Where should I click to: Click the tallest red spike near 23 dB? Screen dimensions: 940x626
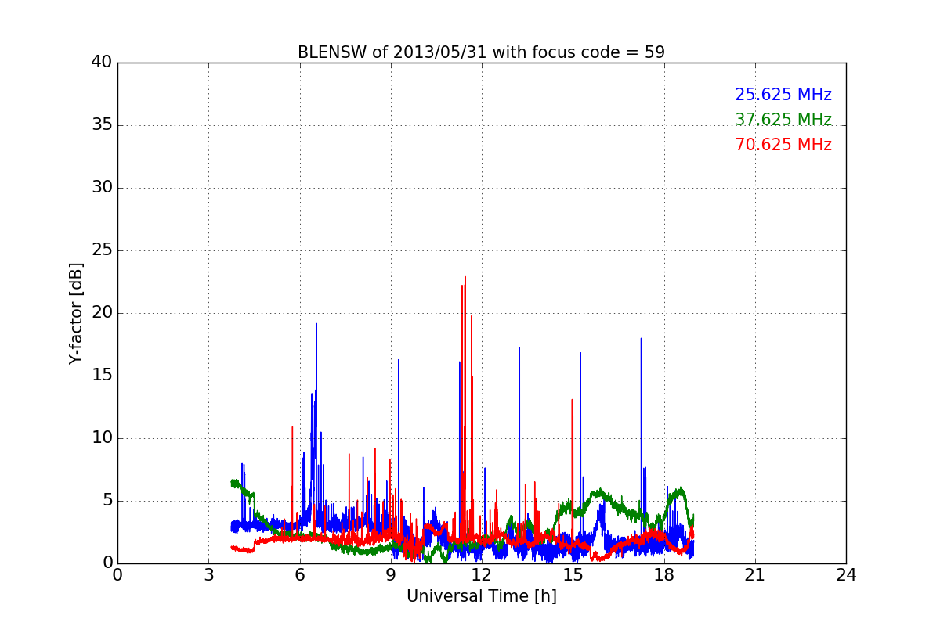tap(465, 278)
